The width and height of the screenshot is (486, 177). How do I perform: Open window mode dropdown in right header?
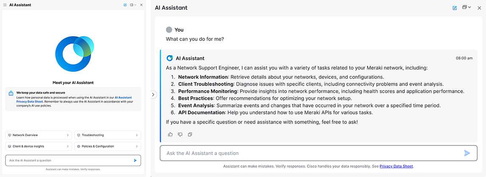click(x=467, y=8)
